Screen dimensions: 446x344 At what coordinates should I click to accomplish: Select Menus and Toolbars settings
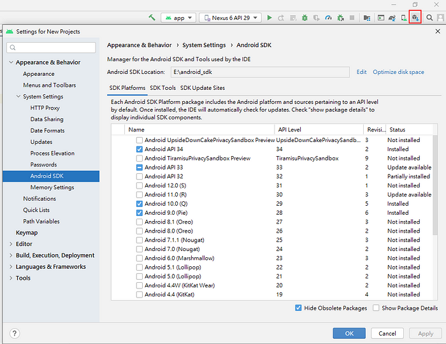[x=50, y=85]
